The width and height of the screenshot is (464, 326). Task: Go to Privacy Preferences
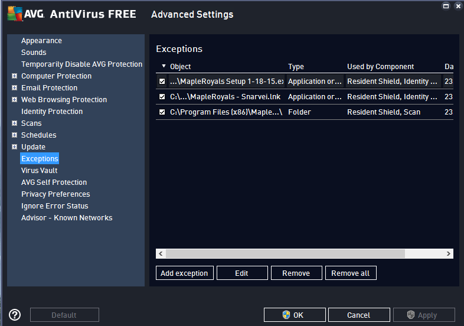[x=55, y=194]
